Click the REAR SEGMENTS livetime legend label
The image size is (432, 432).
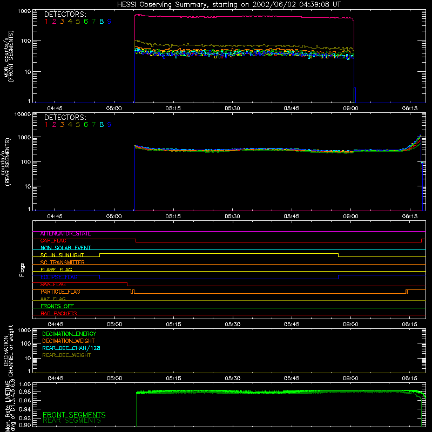tap(72, 421)
